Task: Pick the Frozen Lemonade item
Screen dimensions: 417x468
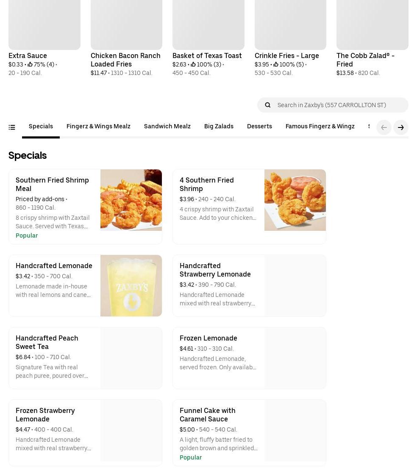Action: pyautogui.click(x=208, y=338)
